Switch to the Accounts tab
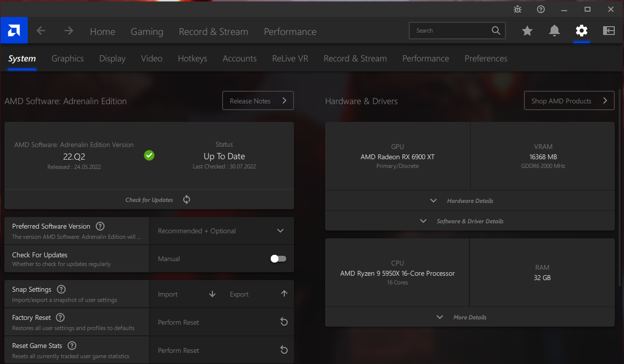This screenshot has height=364, width=624. pos(240,58)
